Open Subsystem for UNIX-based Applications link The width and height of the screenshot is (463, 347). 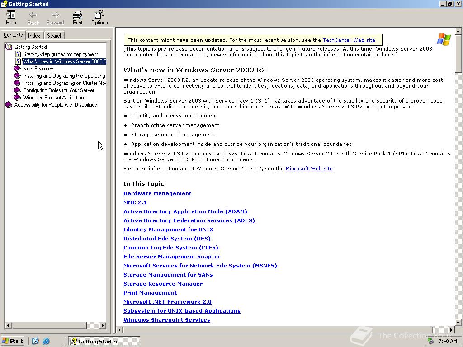click(x=182, y=311)
